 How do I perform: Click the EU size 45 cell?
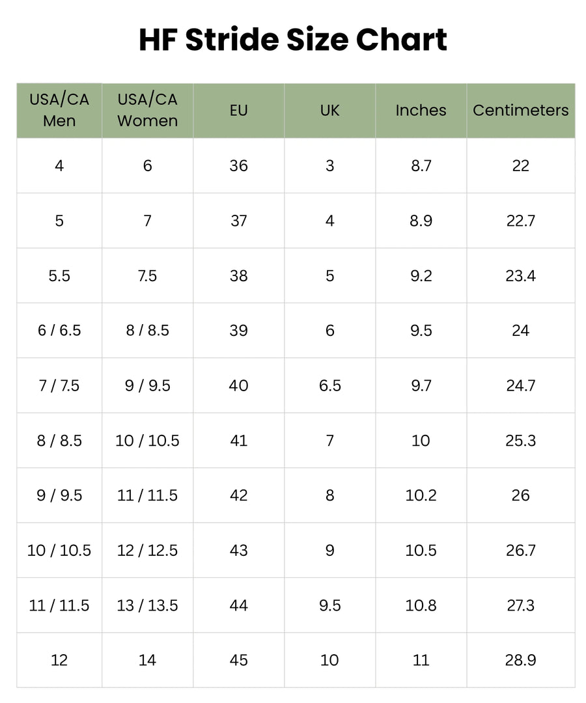pos(238,661)
